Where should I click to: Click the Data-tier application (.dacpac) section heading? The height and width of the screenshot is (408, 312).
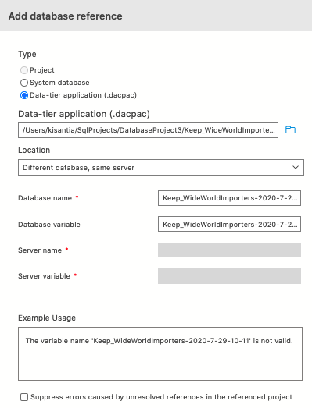[x=84, y=114]
